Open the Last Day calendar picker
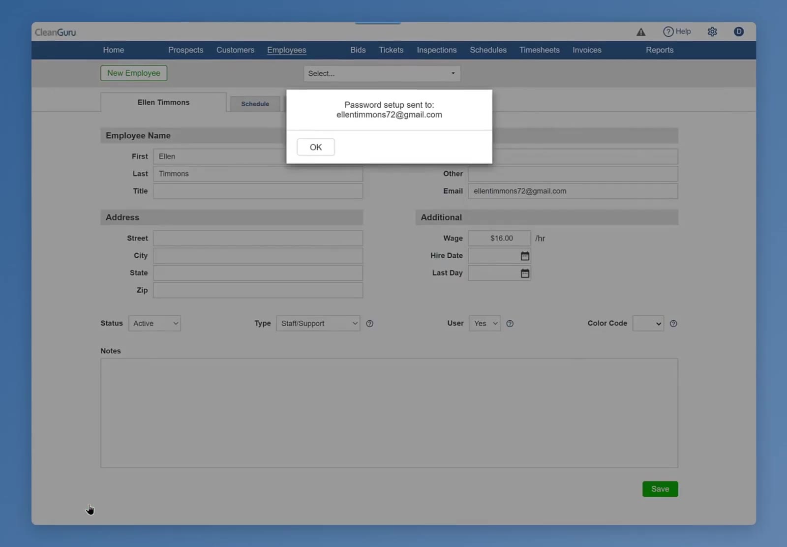The width and height of the screenshot is (787, 547). (x=525, y=273)
